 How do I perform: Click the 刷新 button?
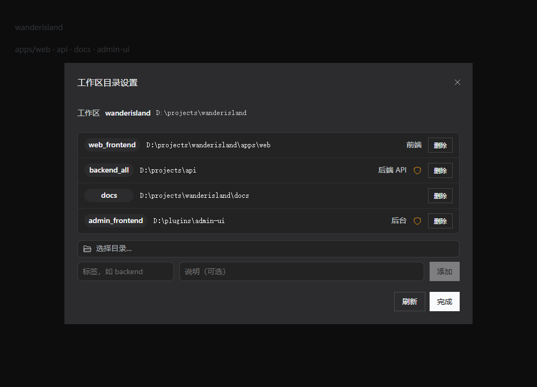point(410,302)
